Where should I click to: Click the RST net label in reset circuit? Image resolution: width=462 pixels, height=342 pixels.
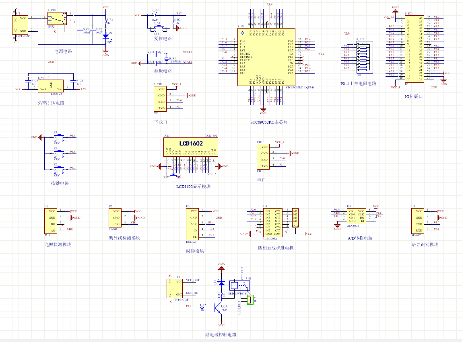179,14
